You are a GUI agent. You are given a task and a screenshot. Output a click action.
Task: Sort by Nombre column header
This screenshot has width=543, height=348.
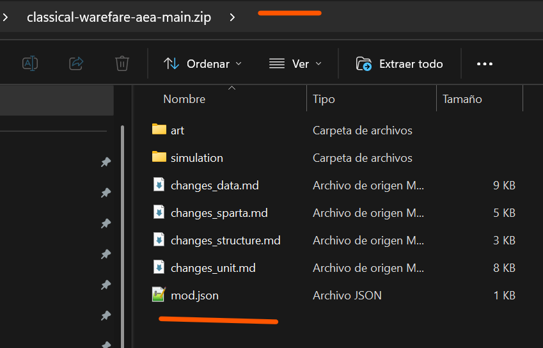pos(184,99)
